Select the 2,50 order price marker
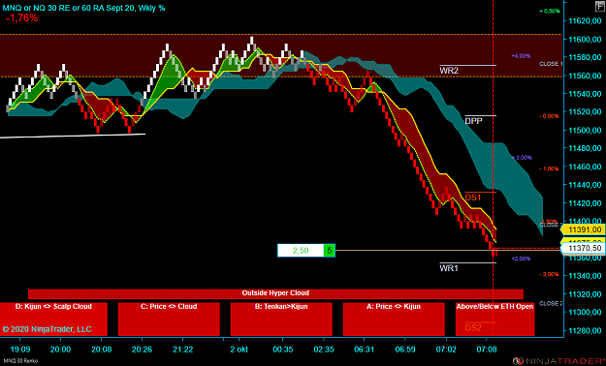The width and height of the screenshot is (606, 366). click(301, 251)
